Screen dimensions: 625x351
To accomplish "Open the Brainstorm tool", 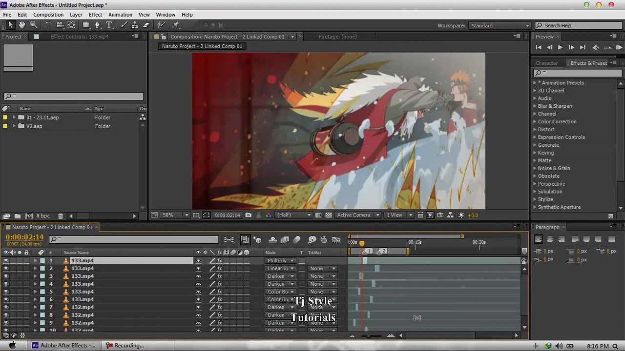I will click(312, 239).
